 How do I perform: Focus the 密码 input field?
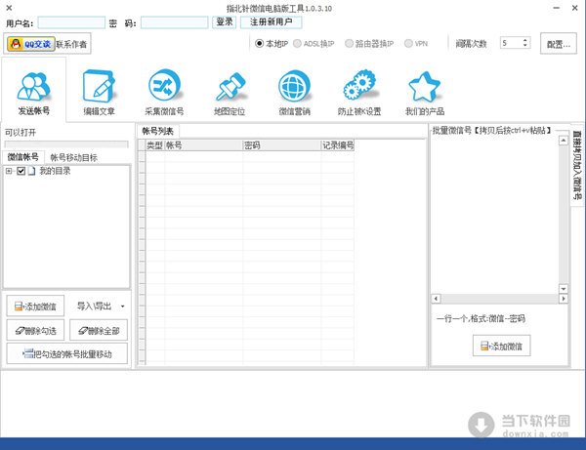[x=175, y=22]
